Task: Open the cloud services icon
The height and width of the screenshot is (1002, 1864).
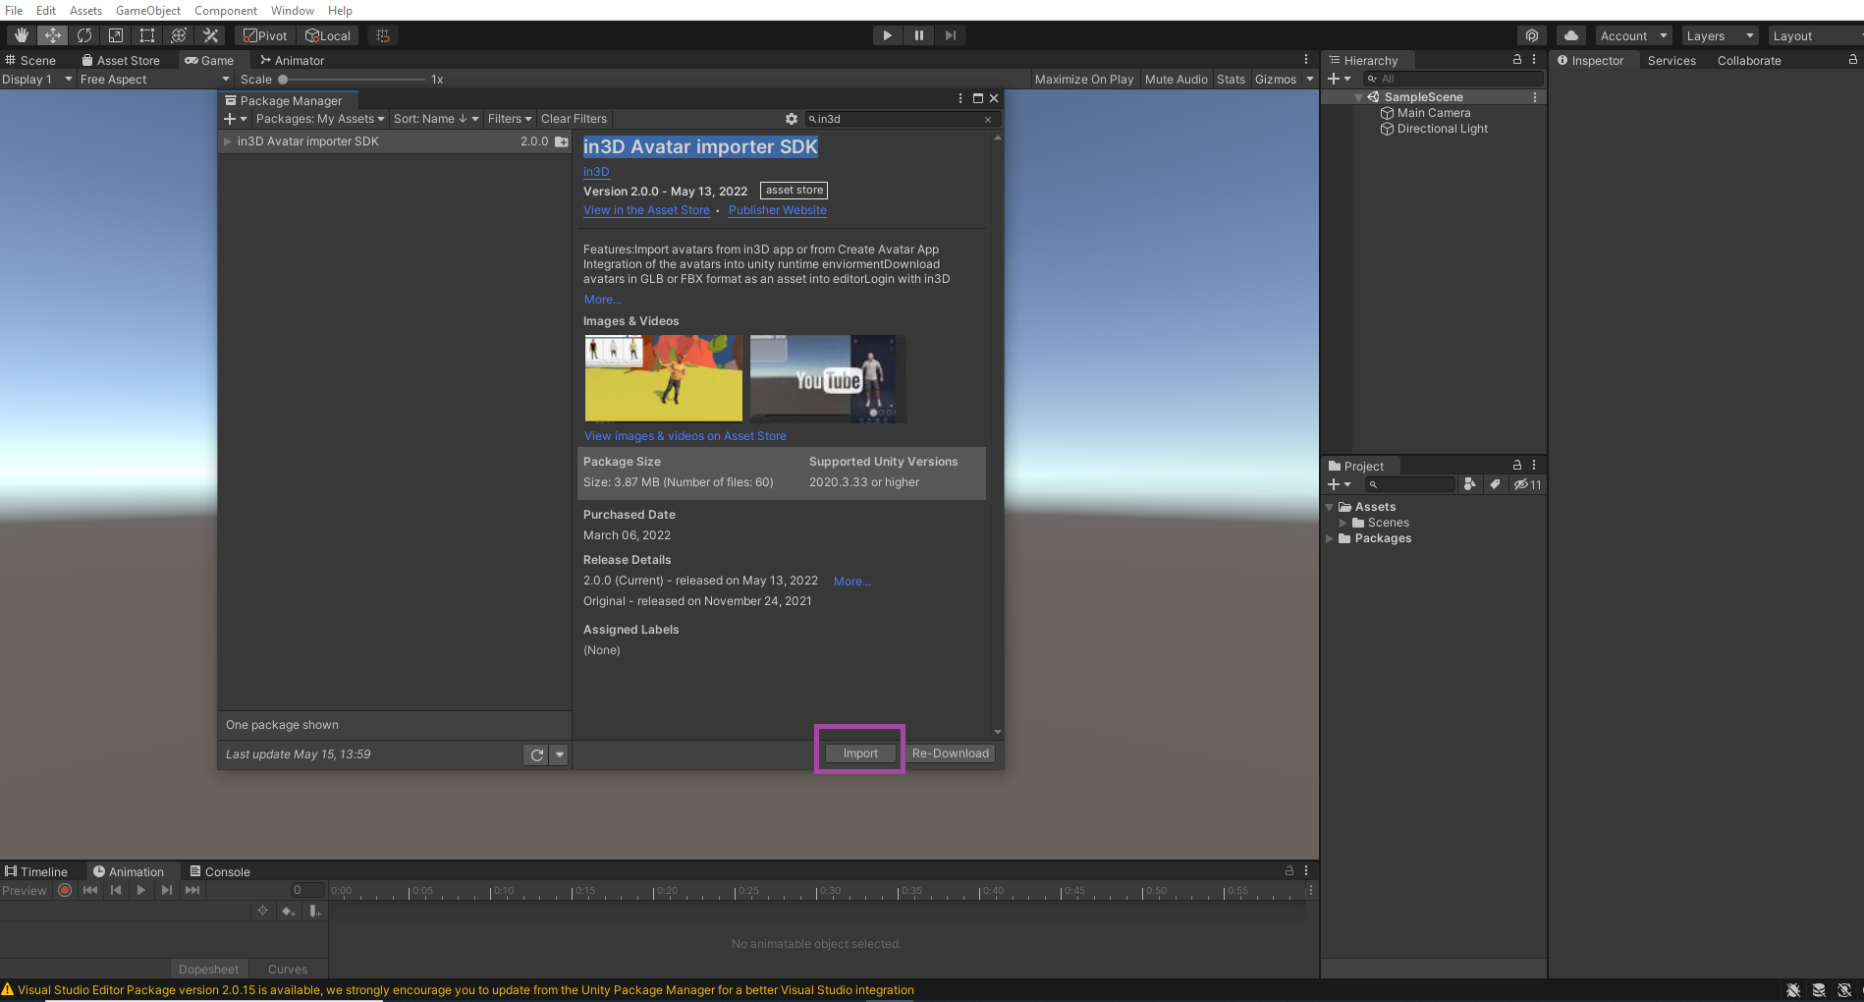Action: tap(1571, 35)
